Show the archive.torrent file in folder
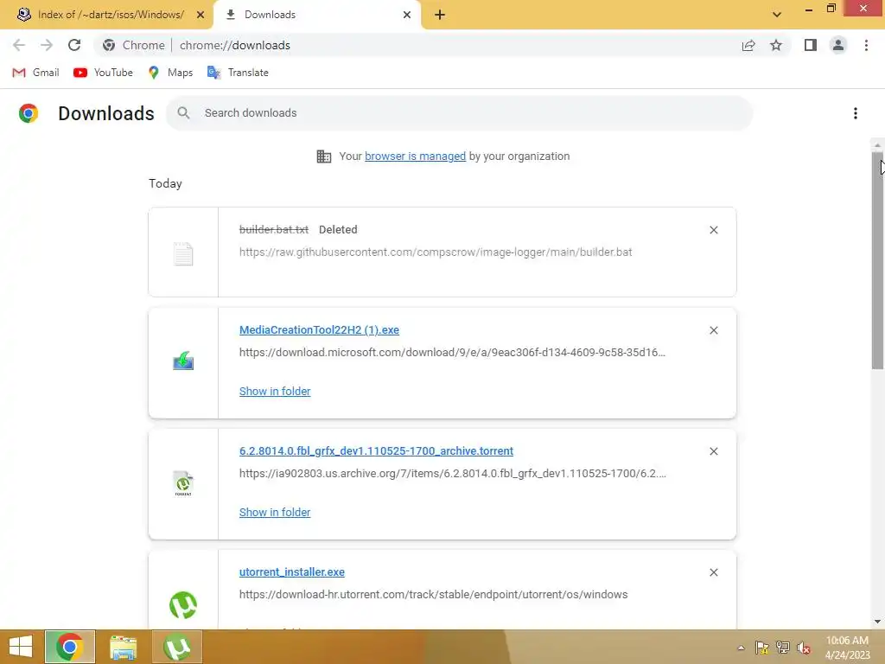This screenshot has height=664, width=885. pyautogui.click(x=275, y=512)
